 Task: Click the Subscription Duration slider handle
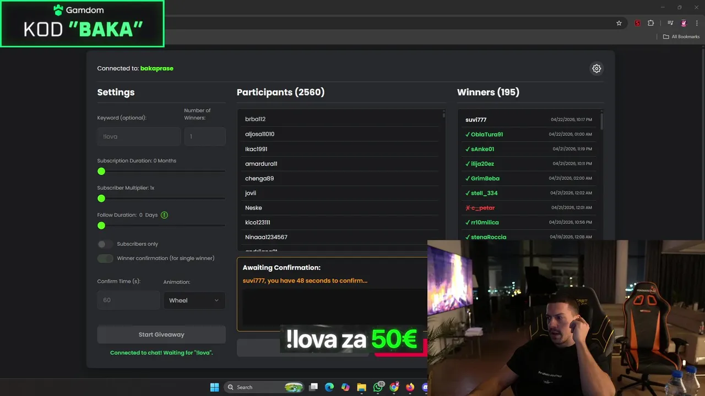click(x=101, y=172)
